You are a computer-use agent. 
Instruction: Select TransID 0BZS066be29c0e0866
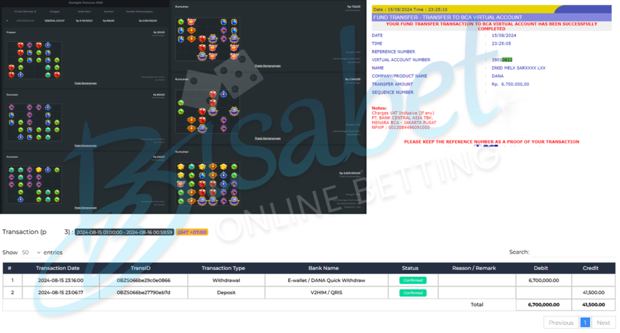[143, 280]
